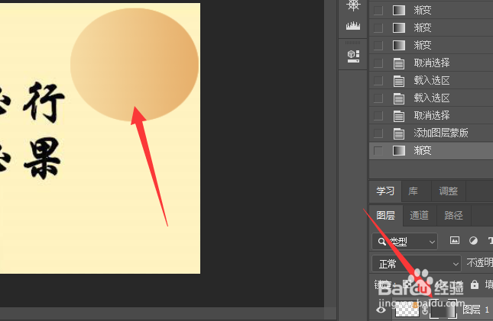
Task: Set history source box for highlighted 渐变
Action: click(378, 151)
